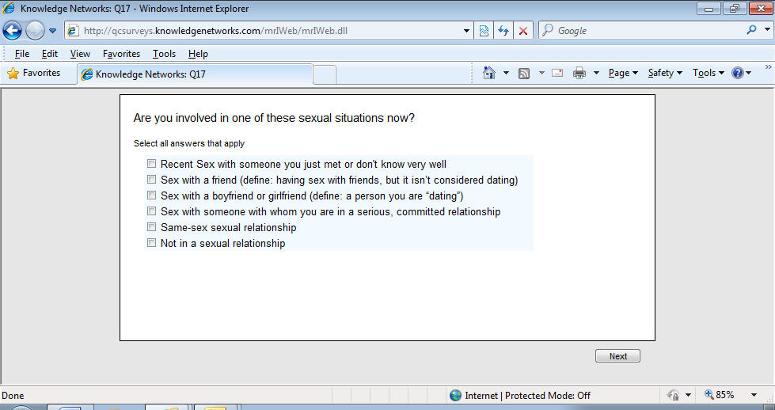This screenshot has height=410, width=775.
Task: Open the zoom level dropdown arrow
Action: click(754, 395)
